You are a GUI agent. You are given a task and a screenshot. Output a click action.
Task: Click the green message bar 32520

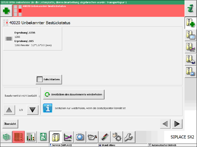click(x=92, y=2)
